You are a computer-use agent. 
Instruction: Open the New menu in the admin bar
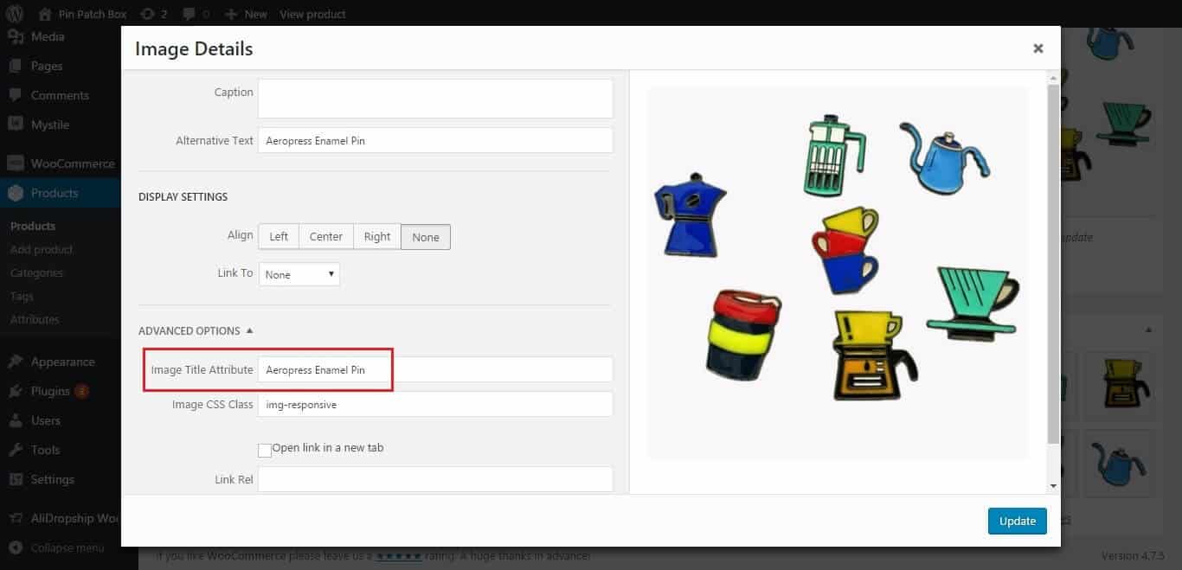[x=245, y=14]
